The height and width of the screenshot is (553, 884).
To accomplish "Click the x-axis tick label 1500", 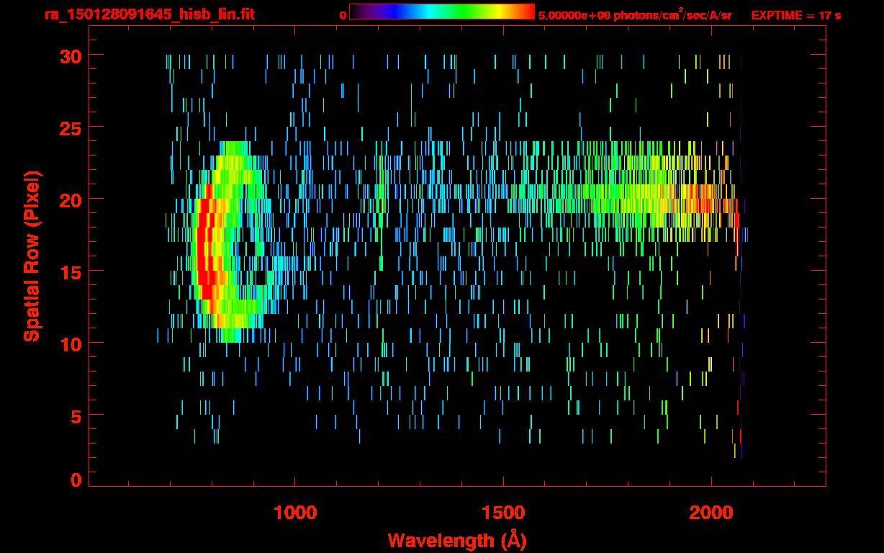I will 503,512.
